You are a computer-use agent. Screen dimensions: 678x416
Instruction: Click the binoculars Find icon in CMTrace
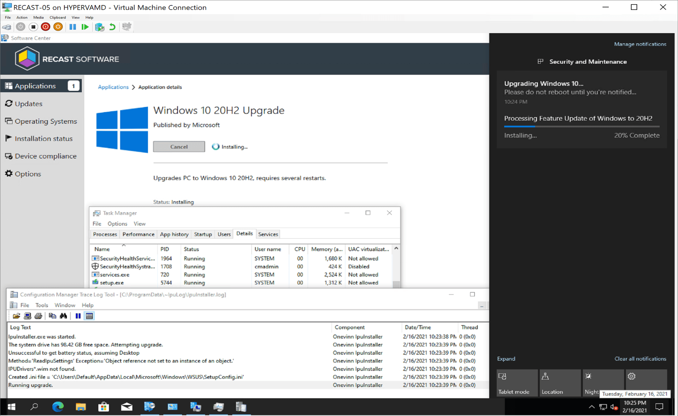pyautogui.click(x=63, y=316)
